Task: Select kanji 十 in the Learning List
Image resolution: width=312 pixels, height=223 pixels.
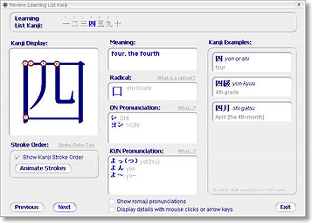Action: (x=118, y=24)
